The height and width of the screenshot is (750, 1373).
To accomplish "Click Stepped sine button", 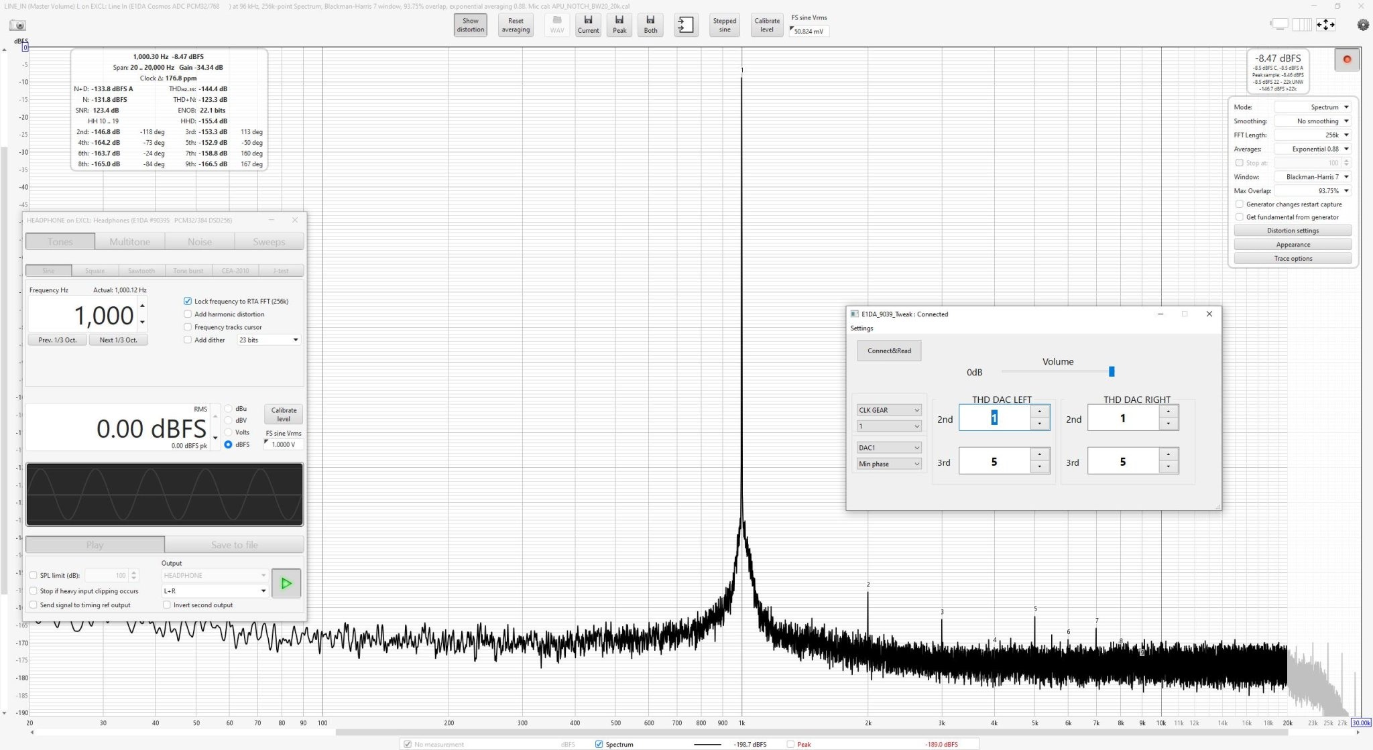I will pyautogui.click(x=725, y=25).
